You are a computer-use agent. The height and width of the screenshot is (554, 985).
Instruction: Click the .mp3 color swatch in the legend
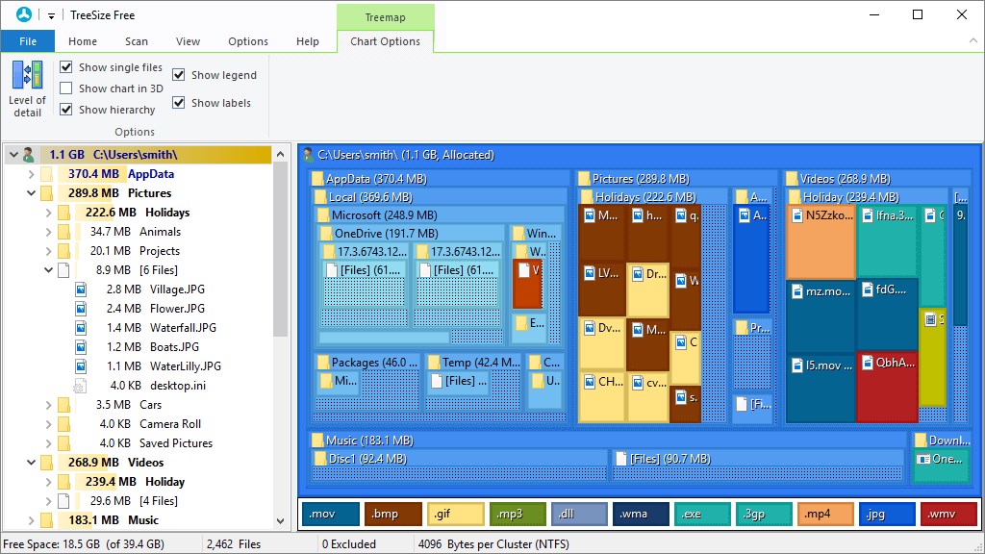coord(518,514)
